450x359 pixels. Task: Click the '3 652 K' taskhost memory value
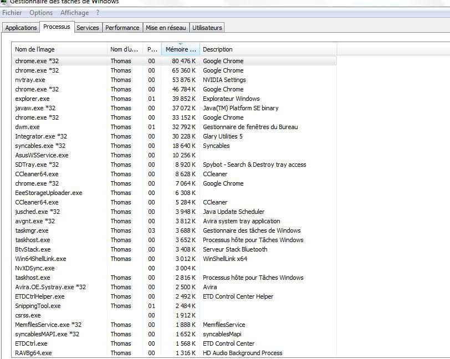click(x=186, y=240)
